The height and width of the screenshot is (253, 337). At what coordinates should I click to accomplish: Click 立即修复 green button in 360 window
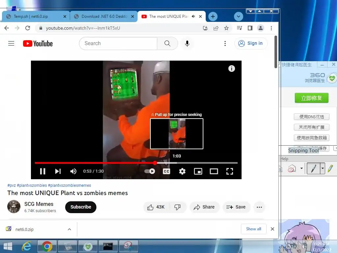coord(311,98)
